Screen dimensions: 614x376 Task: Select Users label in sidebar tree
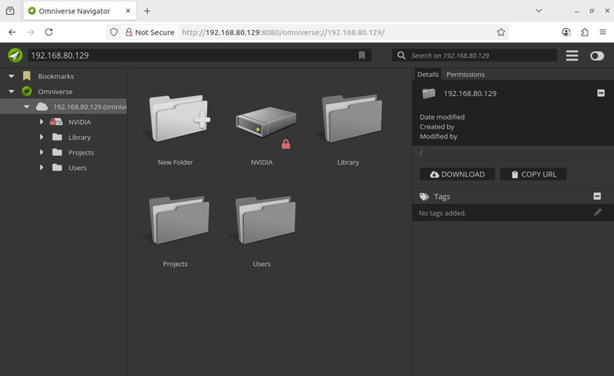point(77,168)
